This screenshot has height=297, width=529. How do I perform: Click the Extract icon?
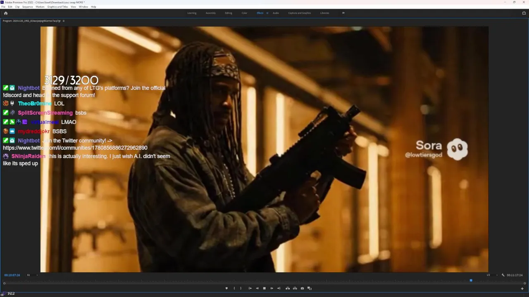295,288
